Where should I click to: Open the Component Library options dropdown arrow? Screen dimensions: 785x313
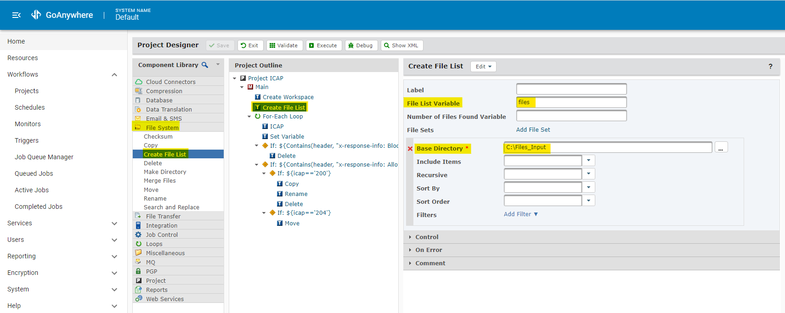tap(218, 65)
